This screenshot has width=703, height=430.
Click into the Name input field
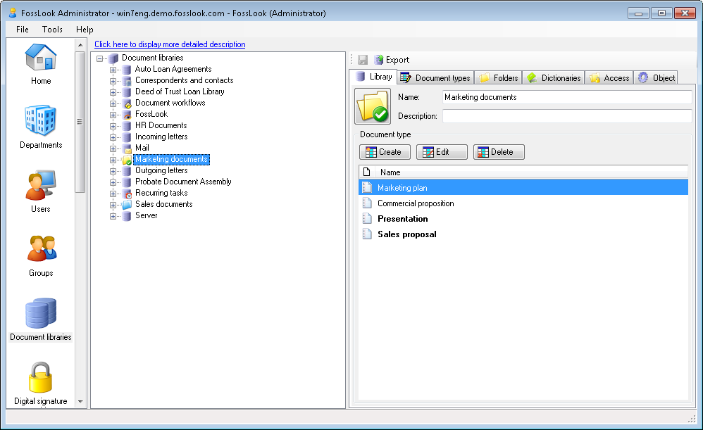[567, 97]
